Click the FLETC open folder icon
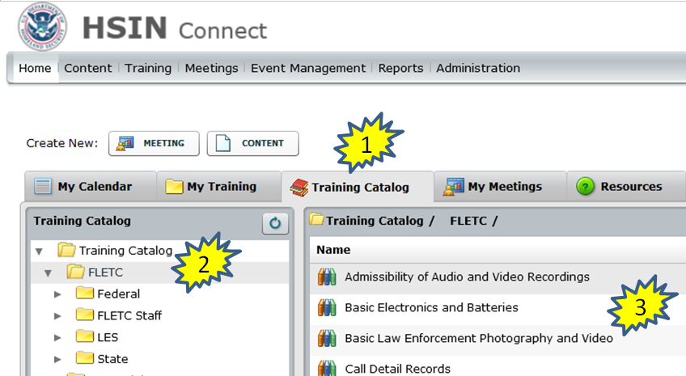The height and width of the screenshot is (376, 686). pyautogui.click(x=75, y=271)
